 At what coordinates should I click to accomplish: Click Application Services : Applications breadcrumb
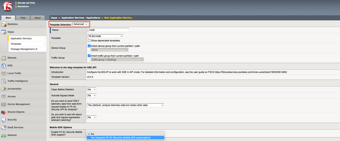click(81, 18)
